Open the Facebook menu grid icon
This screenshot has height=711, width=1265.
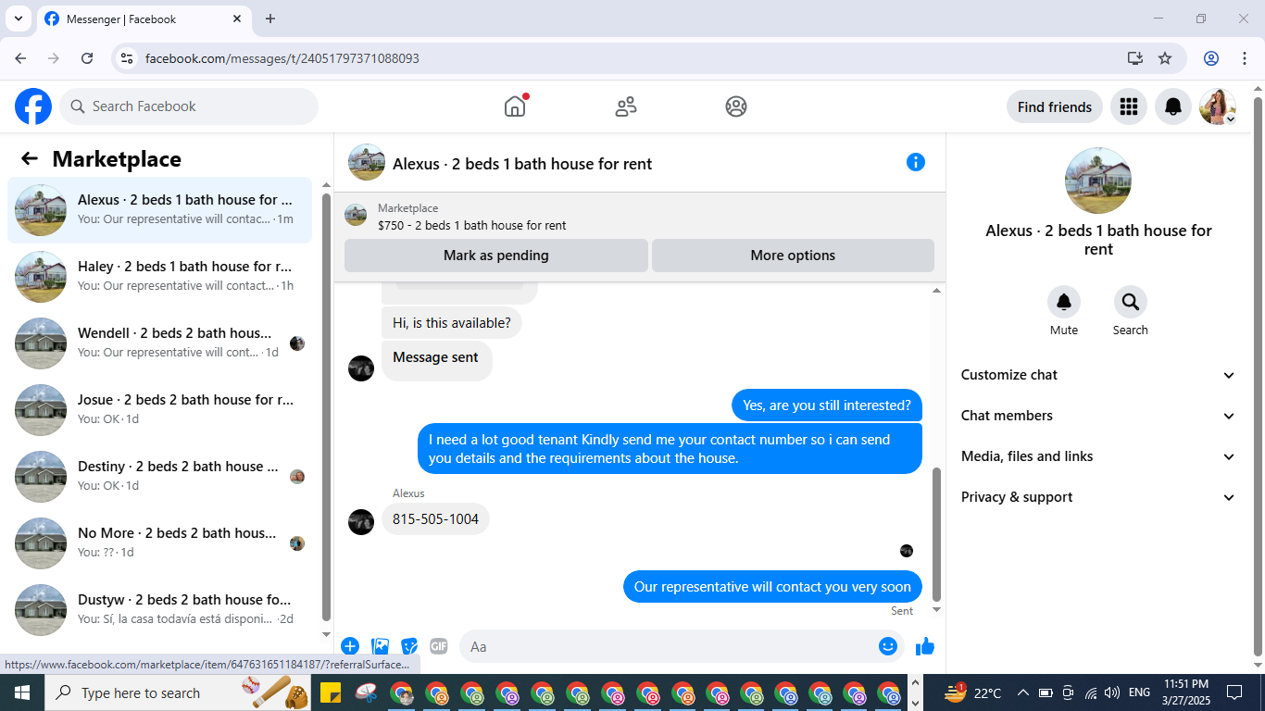1128,106
